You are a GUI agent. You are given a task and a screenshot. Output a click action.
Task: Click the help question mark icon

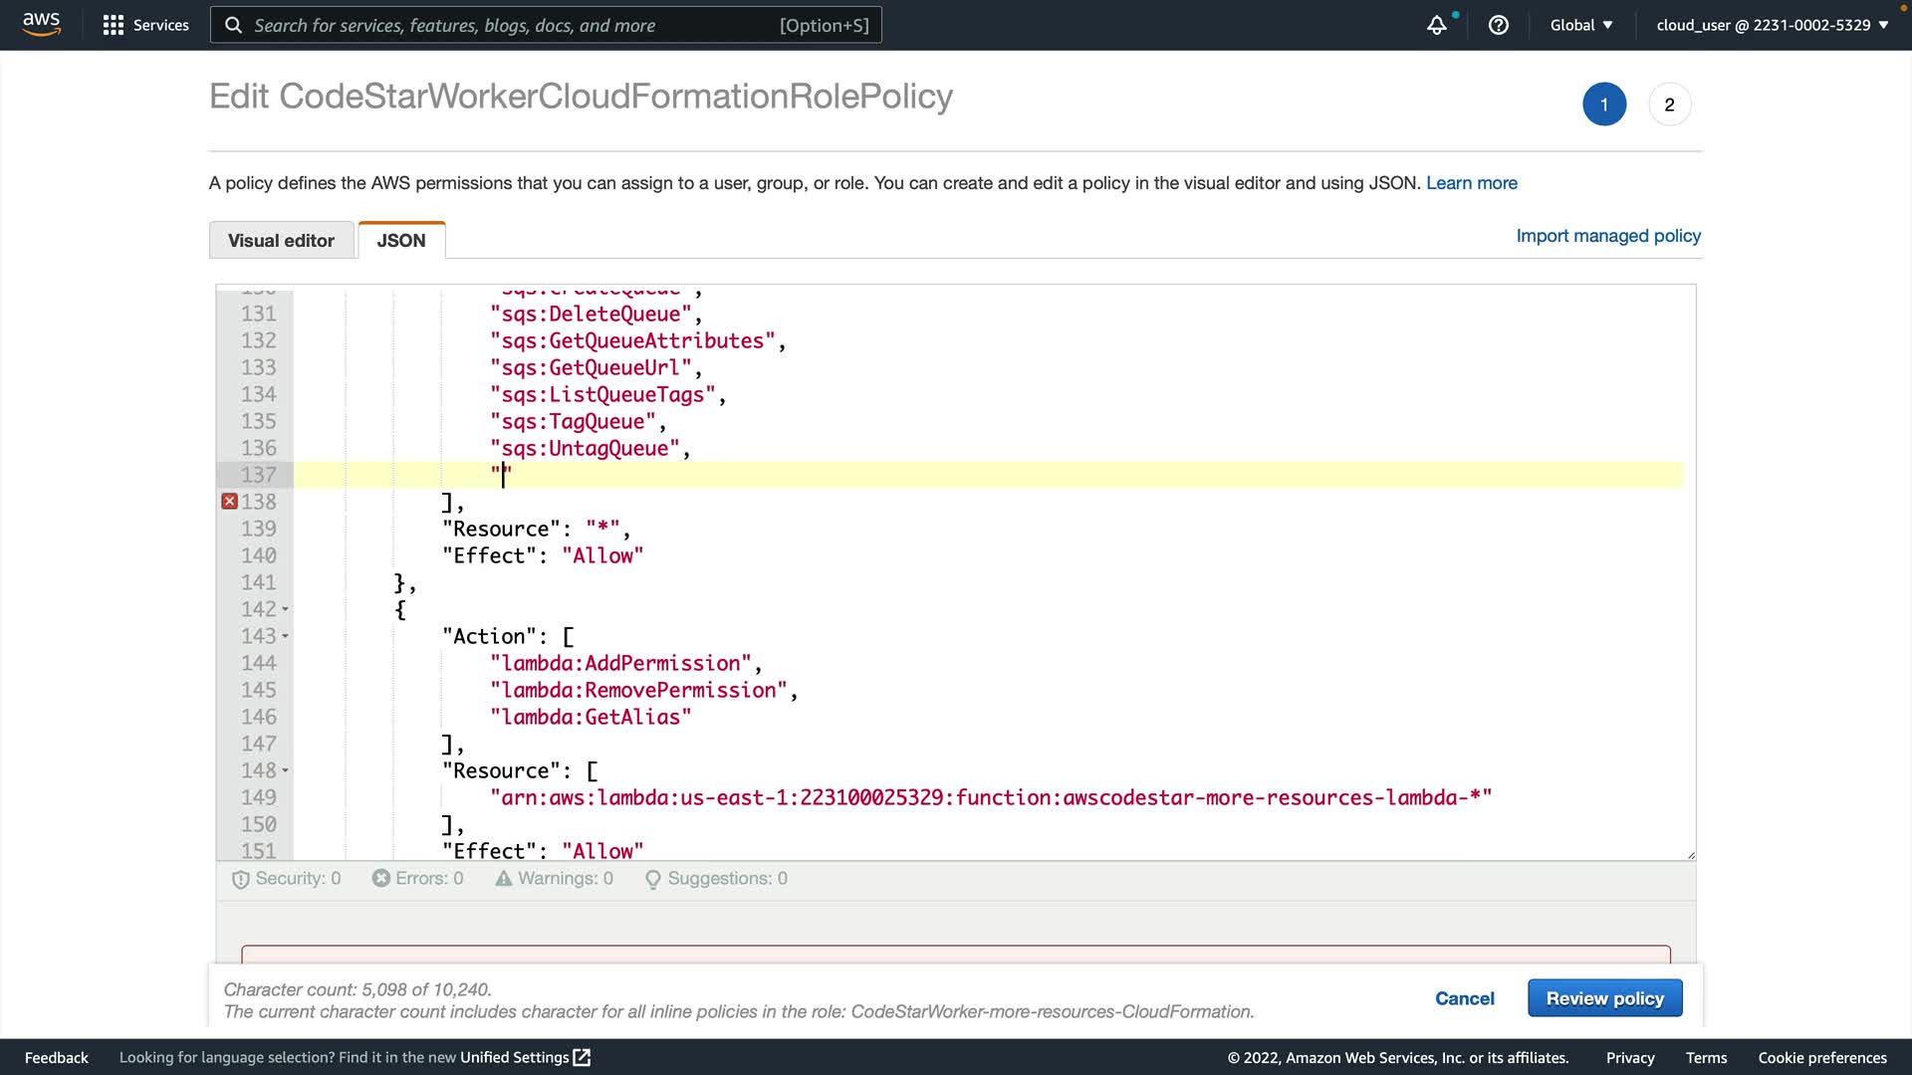point(1498,25)
